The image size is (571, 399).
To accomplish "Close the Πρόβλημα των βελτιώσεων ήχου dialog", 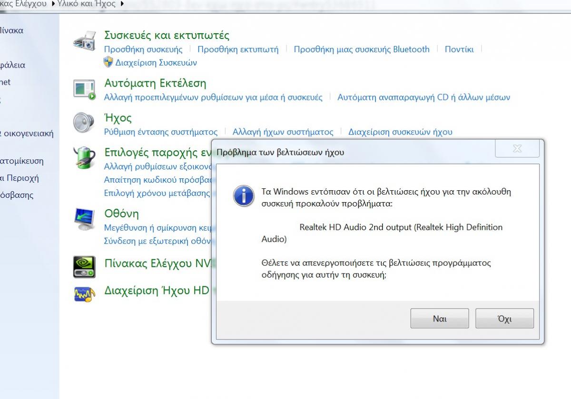I will 517,149.
